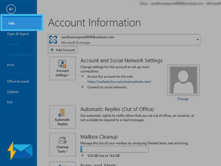This screenshot has width=221, height=166.
Task: Click the Account Settings person-gear icon
Action: coord(62,64)
